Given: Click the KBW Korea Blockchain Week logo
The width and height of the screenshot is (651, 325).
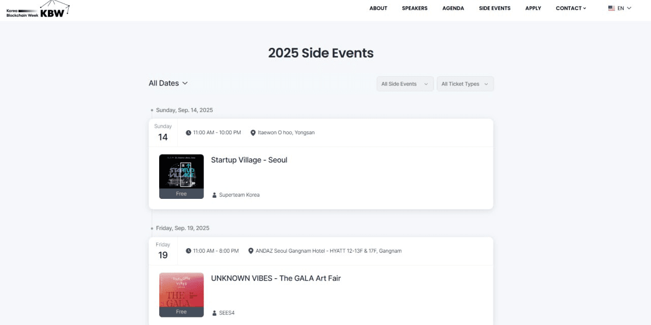Looking at the screenshot, I should (37, 10).
